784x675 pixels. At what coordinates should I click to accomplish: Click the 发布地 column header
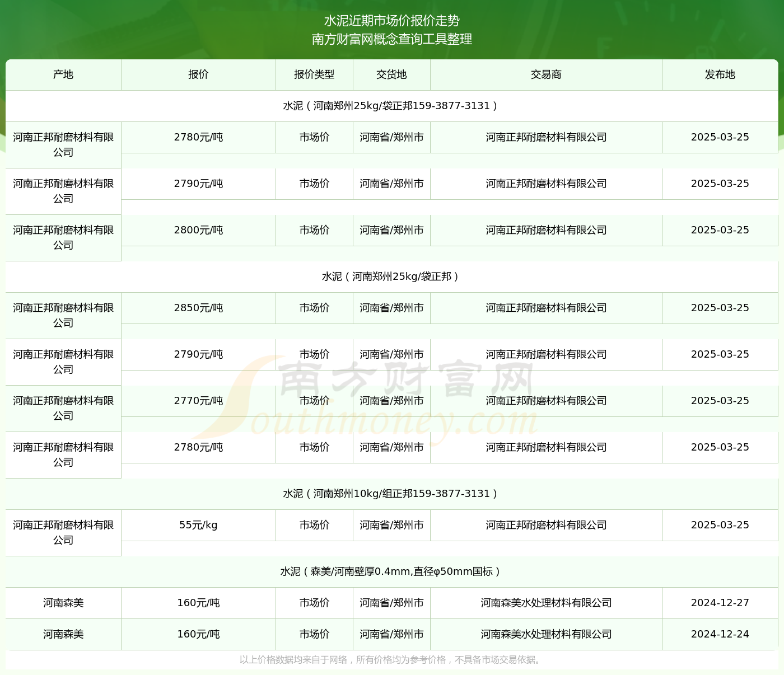coord(720,74)
